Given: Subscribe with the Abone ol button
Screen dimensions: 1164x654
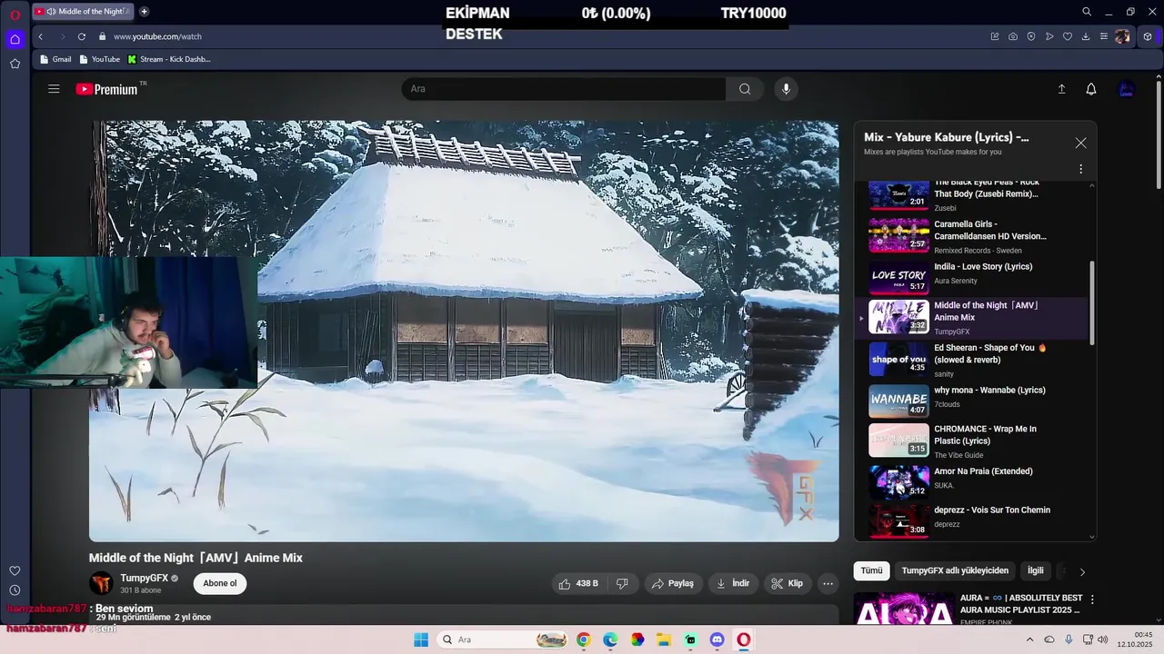Looking at the screenshot, I should click(x=220, y=583).
